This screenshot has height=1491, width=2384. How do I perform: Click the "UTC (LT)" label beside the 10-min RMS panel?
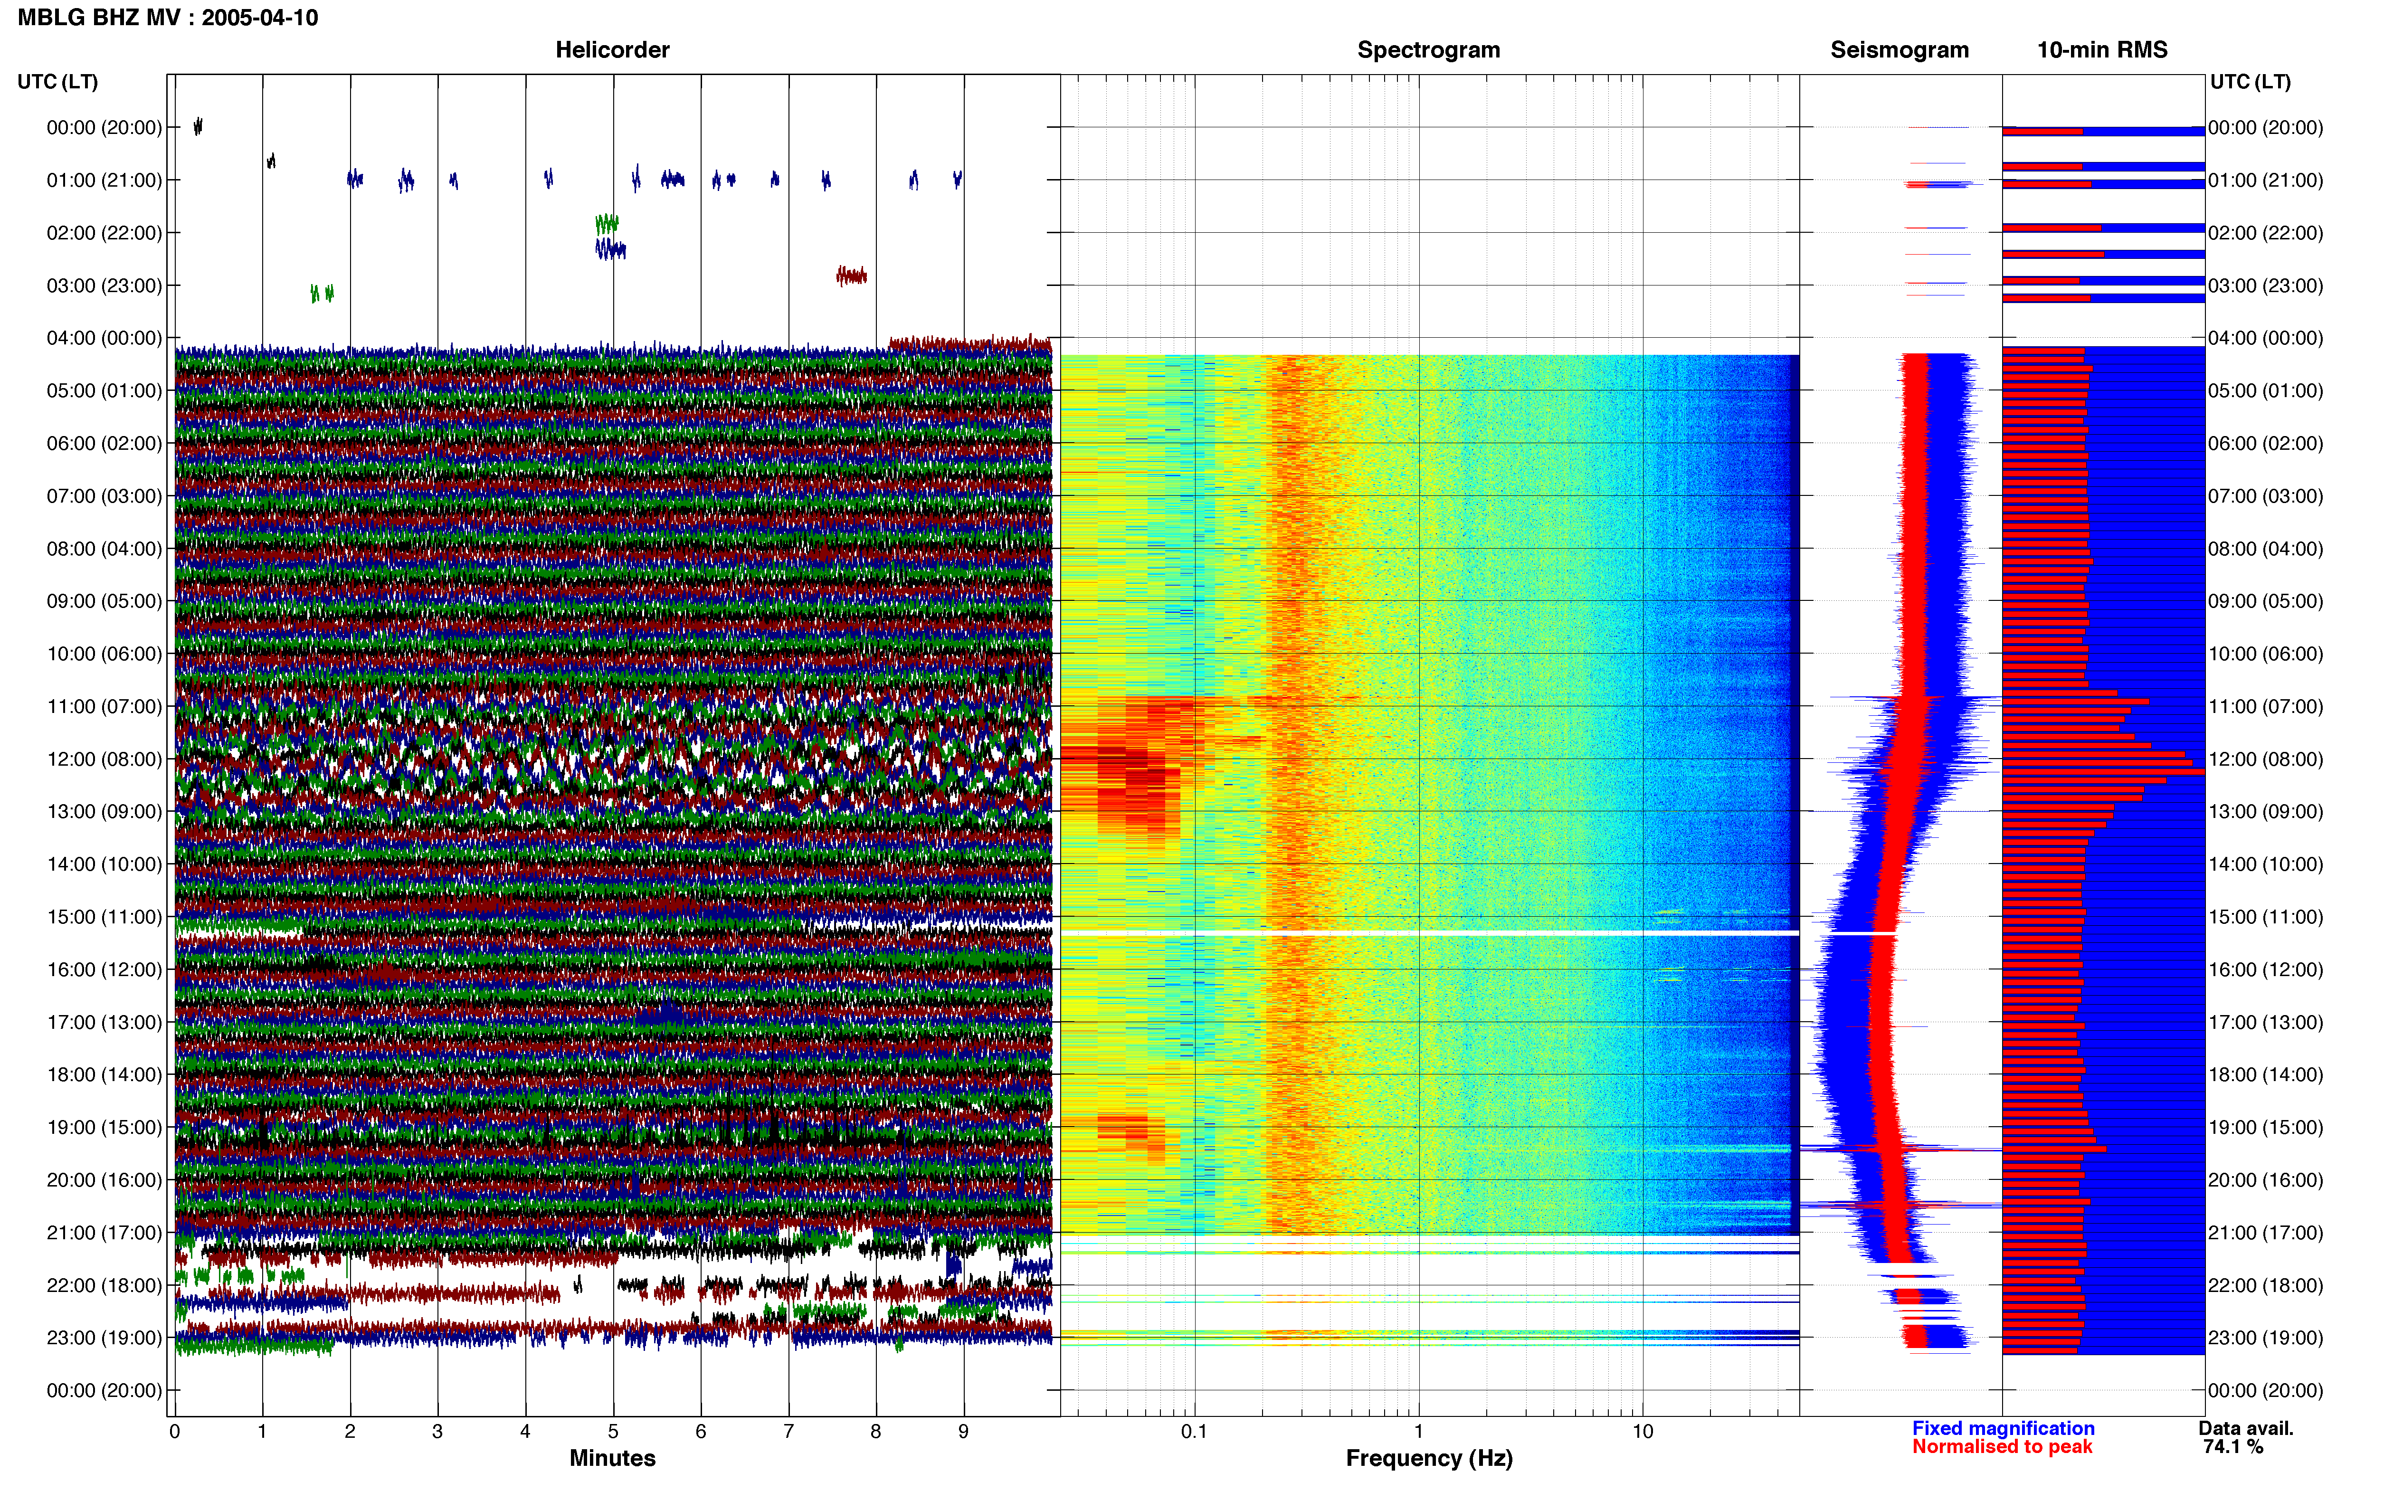(2250, 82)
